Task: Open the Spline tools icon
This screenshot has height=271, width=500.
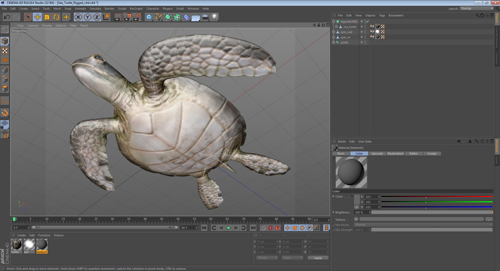Action: [158, 17]
